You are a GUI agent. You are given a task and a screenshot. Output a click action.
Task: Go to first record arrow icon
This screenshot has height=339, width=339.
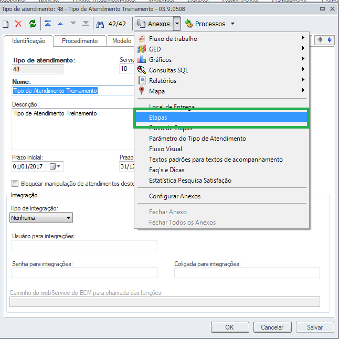tap(48, 23)
